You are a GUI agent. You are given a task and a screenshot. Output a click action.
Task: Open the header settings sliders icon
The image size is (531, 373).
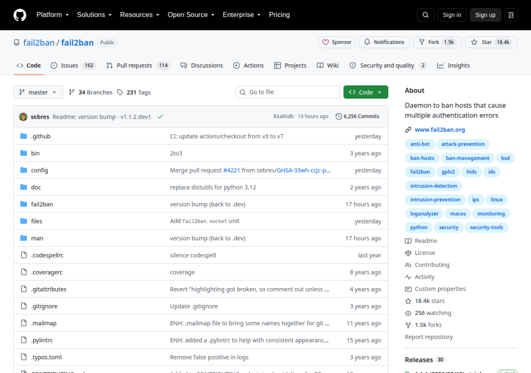pyautogui.click(x=511, y=15)
